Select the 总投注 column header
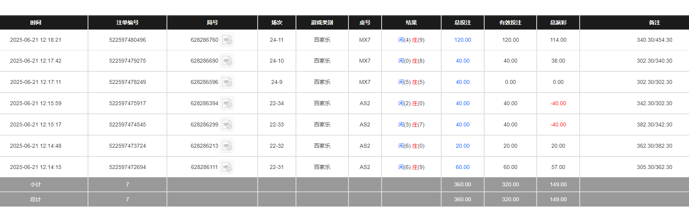This screenshot has width=689, height=219. point(462,22)
